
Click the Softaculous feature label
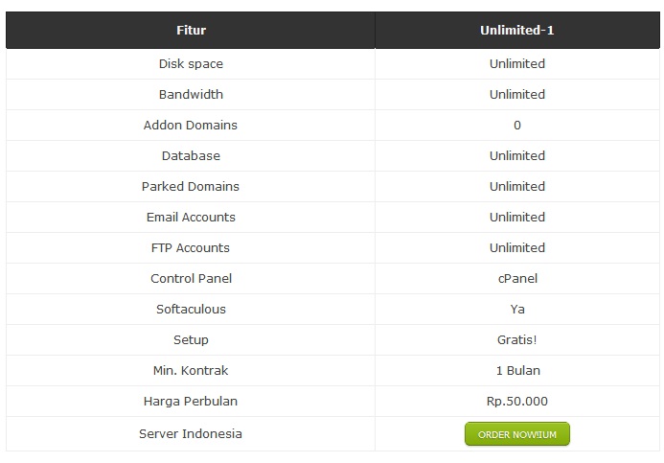tap(191, 310)
